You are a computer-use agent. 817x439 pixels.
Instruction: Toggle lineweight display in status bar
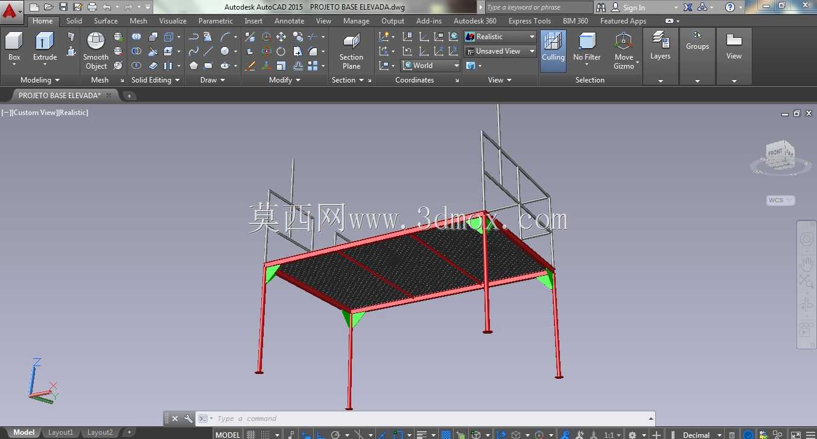(422, 434)
